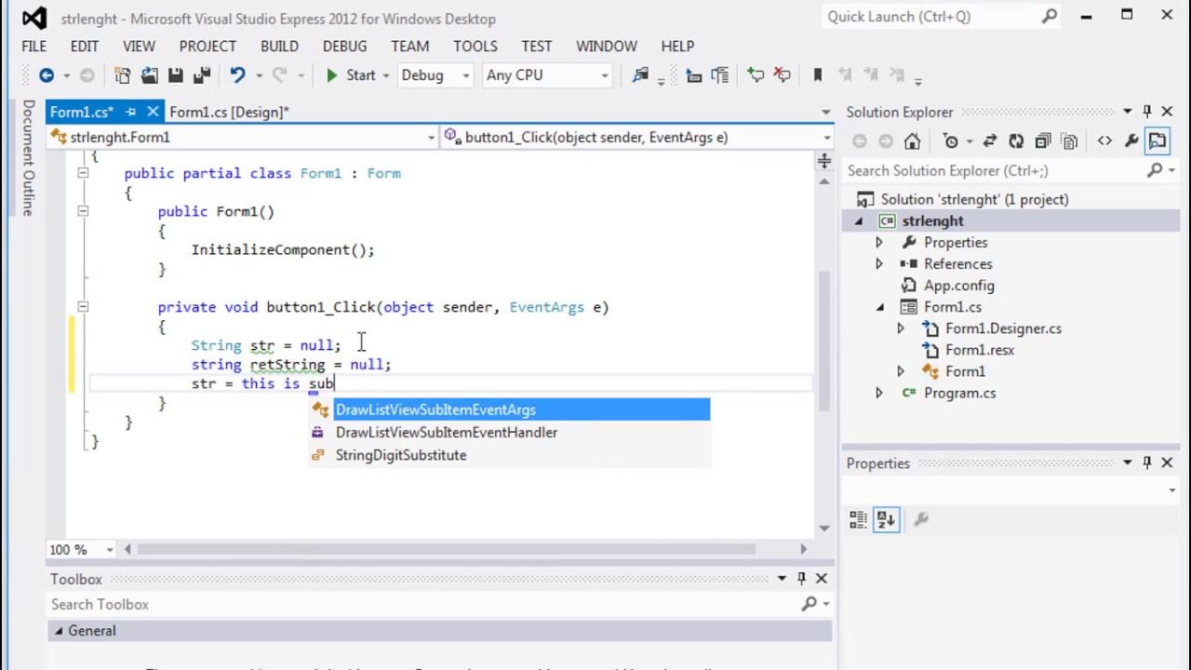
Task: Toggle pin on the Form1.cs tab
Action: [x=131, y=112]
